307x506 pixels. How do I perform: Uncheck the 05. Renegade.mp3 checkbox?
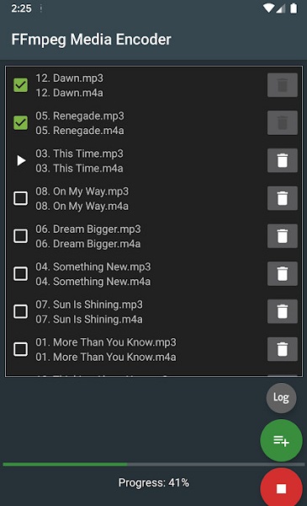(20, 122)
